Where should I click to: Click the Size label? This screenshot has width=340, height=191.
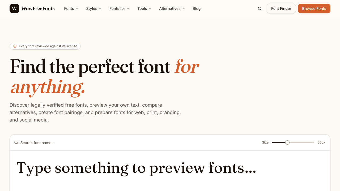265,142
